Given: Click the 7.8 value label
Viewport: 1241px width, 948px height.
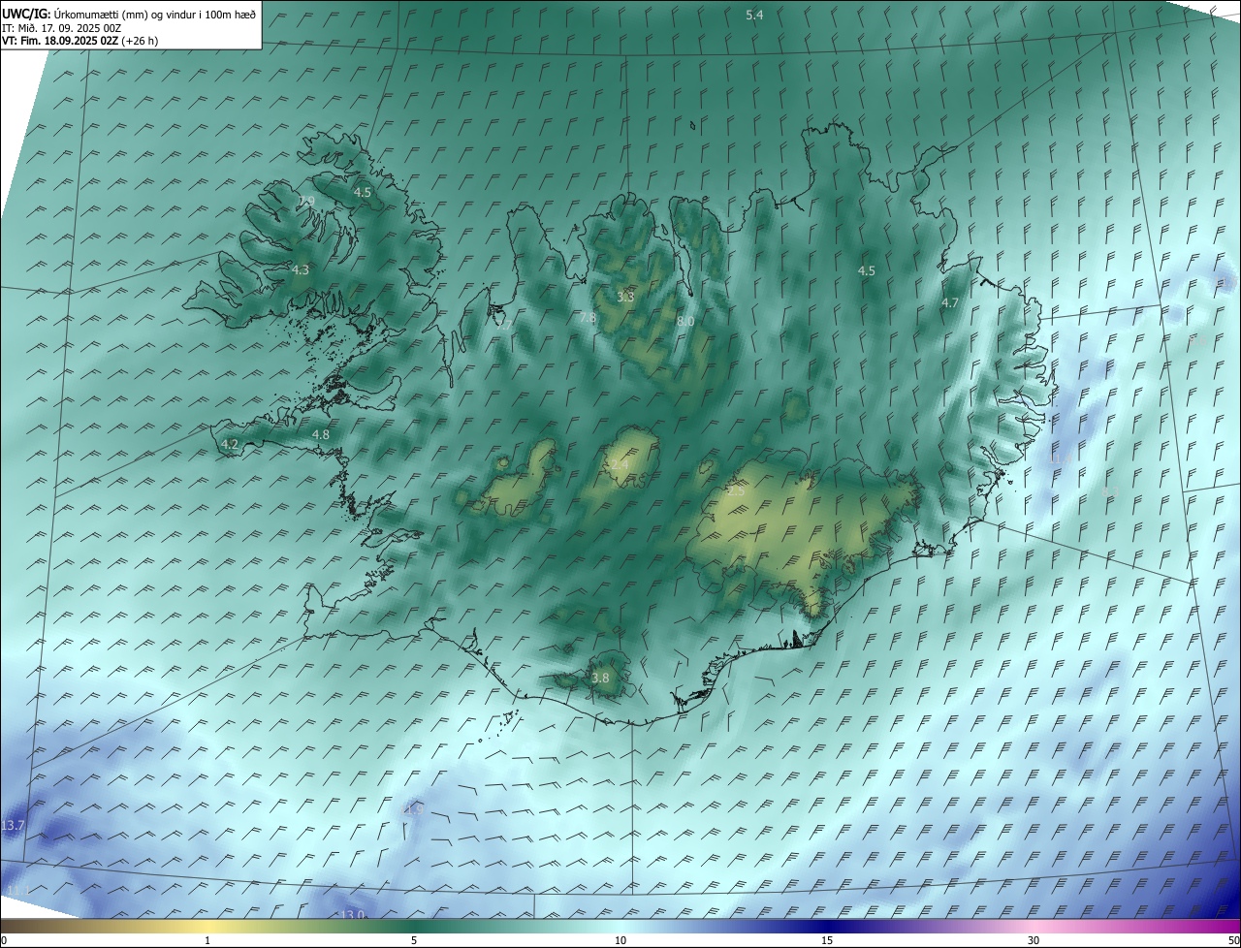Looking at the screenshot, I should coord(588,318).
